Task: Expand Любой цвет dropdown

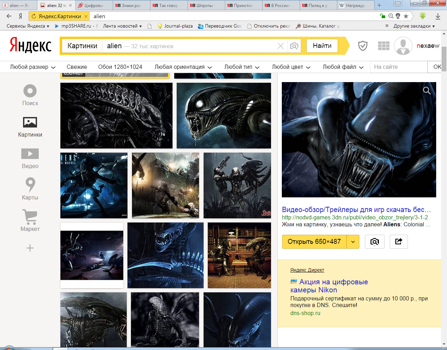Action: [x=291, y=67]
